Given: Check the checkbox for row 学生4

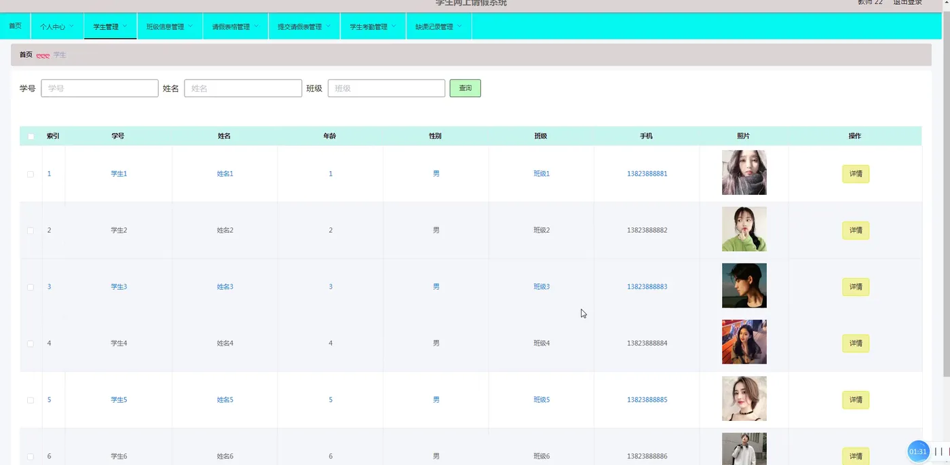Looking at the screenshot, I should (31, 343).
